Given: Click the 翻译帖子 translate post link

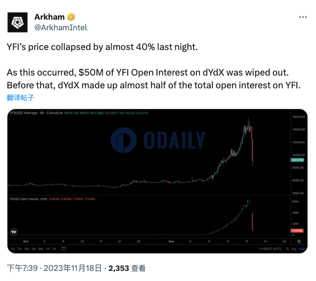Looking at the screenshot, I should click(20, 97).
